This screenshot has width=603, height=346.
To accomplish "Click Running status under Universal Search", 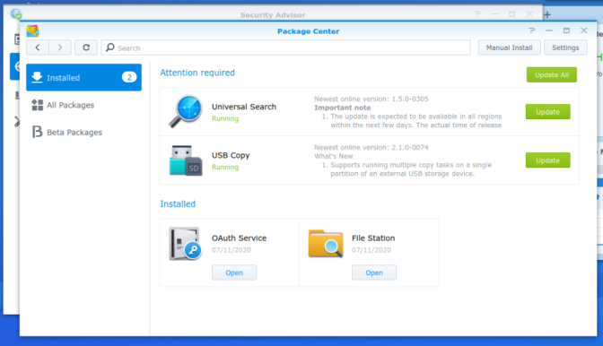I will point(225,118).
